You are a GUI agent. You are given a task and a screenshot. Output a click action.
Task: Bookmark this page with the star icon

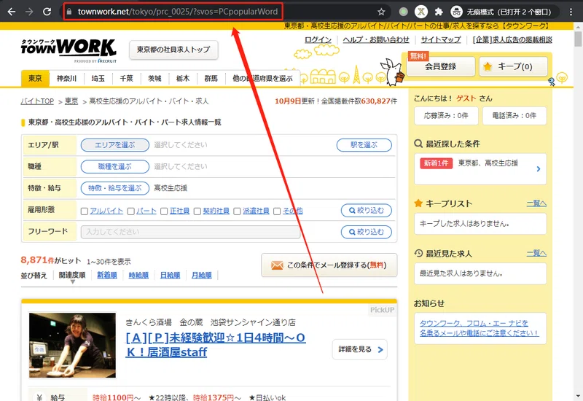381,12
